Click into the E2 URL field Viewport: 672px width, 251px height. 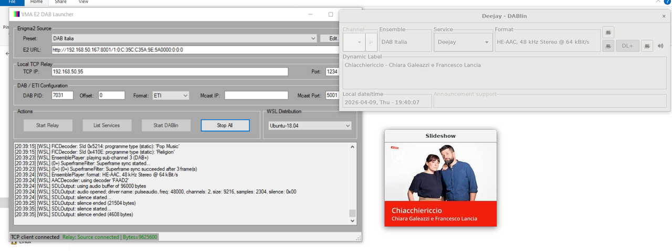coord(196,50)
